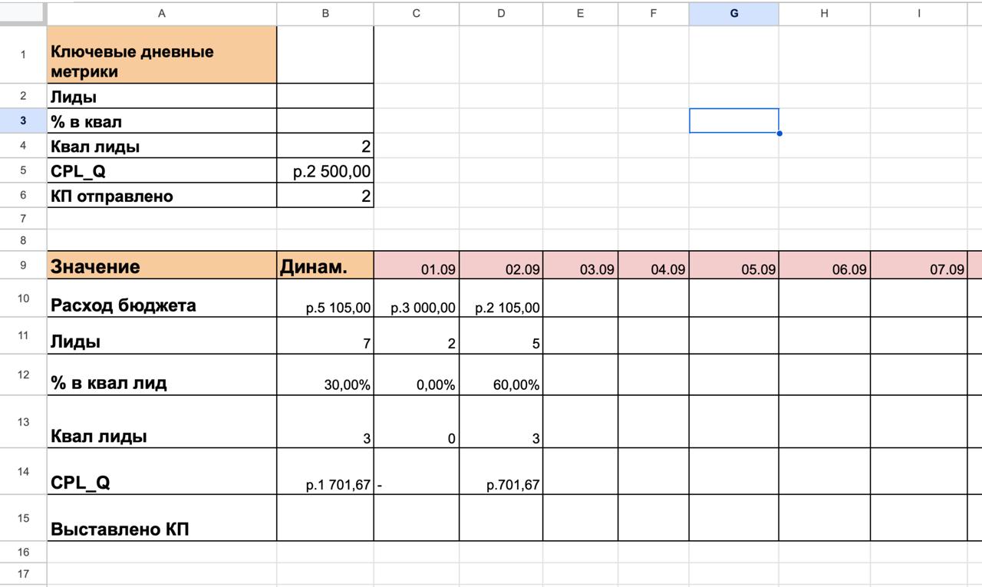Click the select-all corner box of the grid

(x=23, y=13)
